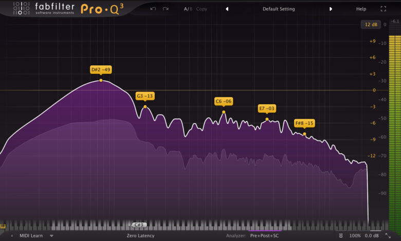
Task: Toggle full screen mode icon
Action: point(383,9)
